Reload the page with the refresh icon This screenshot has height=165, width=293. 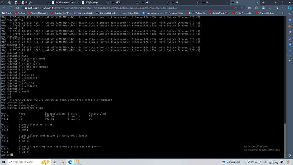tap(11, 8)
